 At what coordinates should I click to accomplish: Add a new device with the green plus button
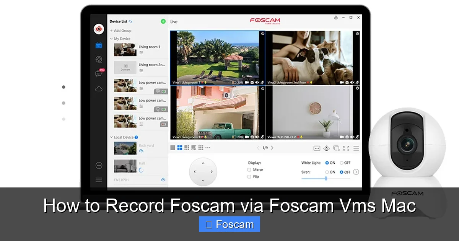click(x=163, y=21)
